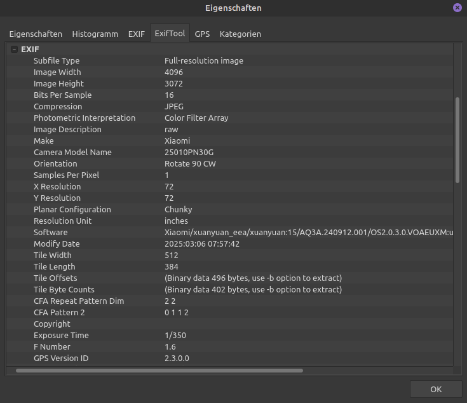Click the EXIF group header label
This screenshot has height=403, width=467.
[30, 50]
